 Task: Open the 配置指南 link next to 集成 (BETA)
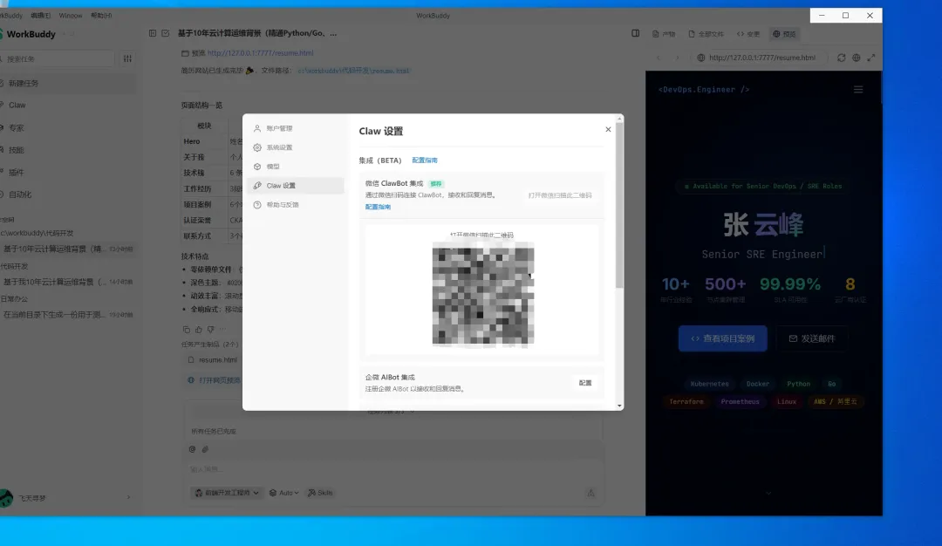425,160
